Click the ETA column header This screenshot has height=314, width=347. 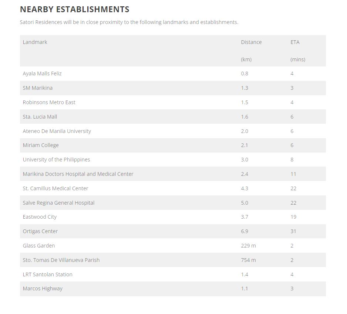click(x=295, y=42)
